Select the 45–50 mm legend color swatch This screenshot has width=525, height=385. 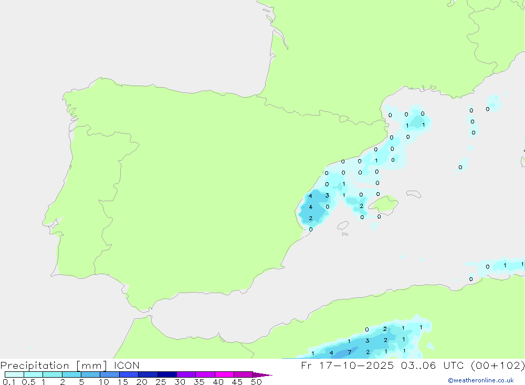coord(244,374)
